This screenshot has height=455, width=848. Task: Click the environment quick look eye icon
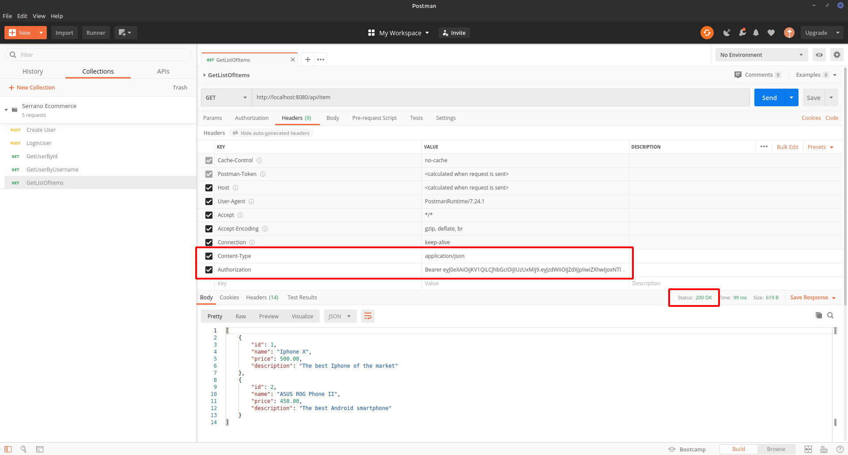click(819, 55)
